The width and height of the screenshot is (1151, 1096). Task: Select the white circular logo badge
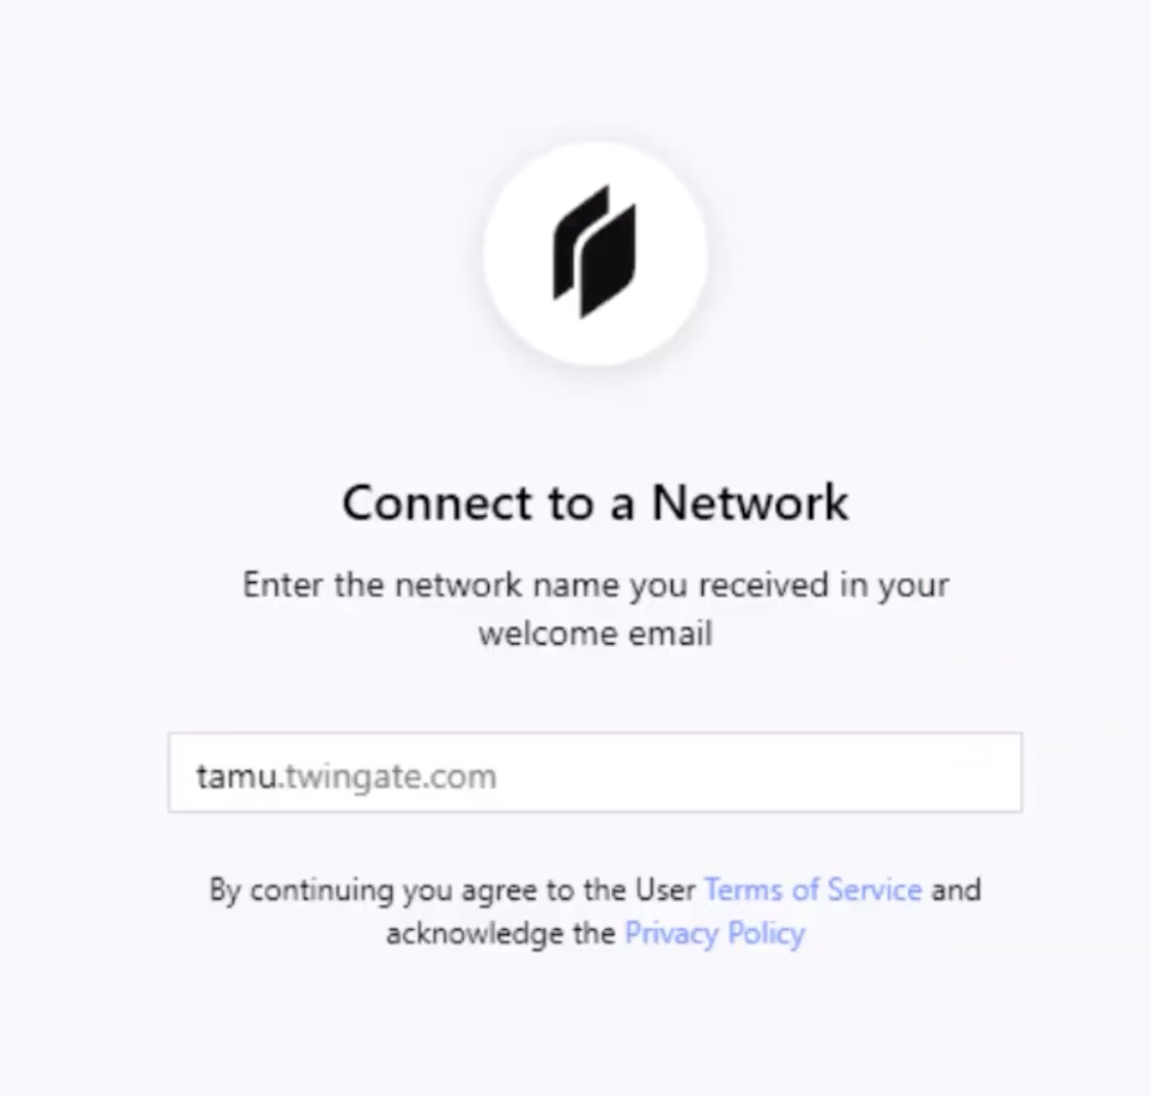point(595,254)
